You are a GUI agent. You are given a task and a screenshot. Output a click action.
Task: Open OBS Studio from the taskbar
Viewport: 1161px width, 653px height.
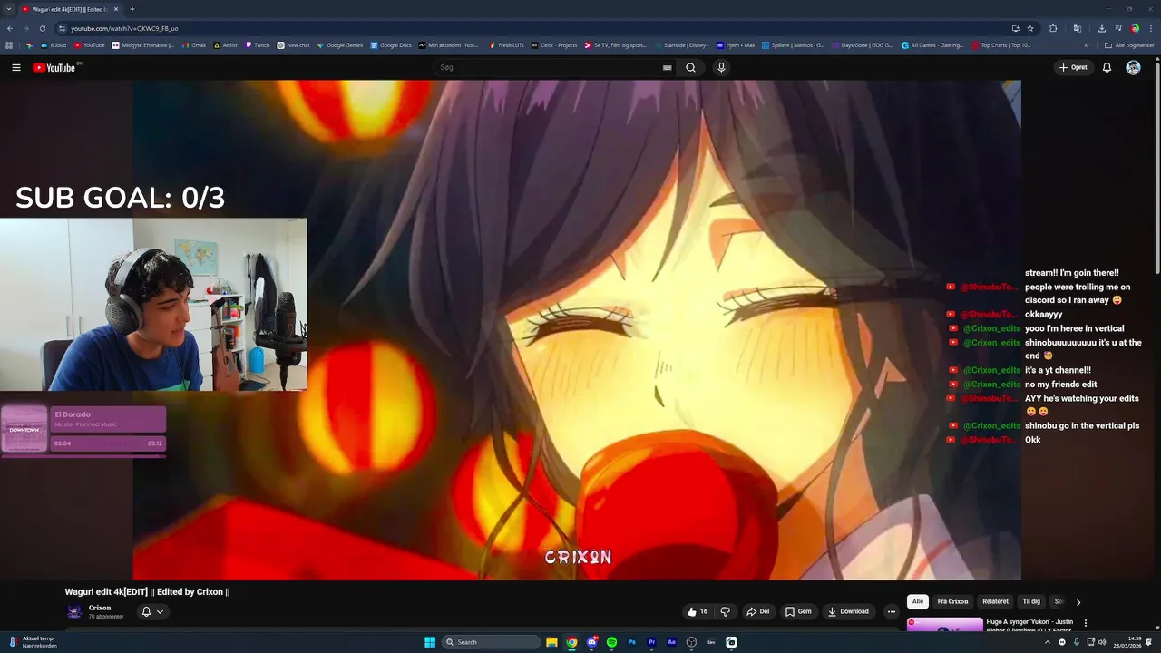pos(691,642)
